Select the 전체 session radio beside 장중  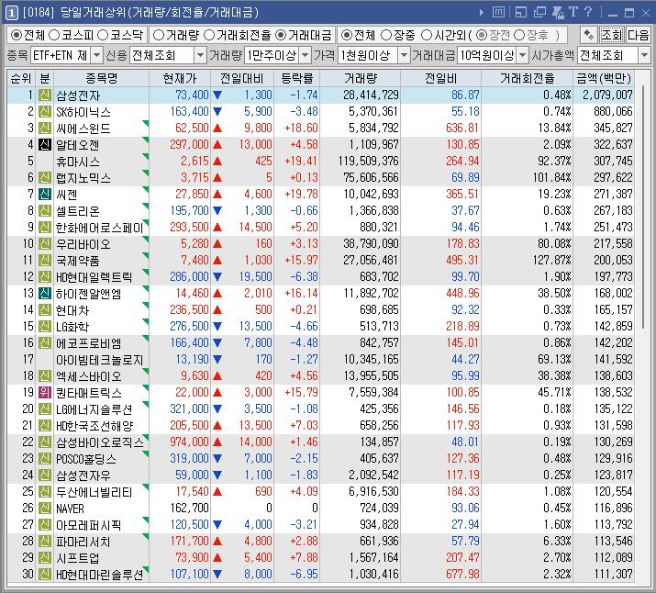point(347,35)
